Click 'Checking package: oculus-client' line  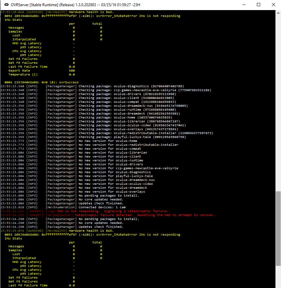pyautogui.click(x=87, y=98)
